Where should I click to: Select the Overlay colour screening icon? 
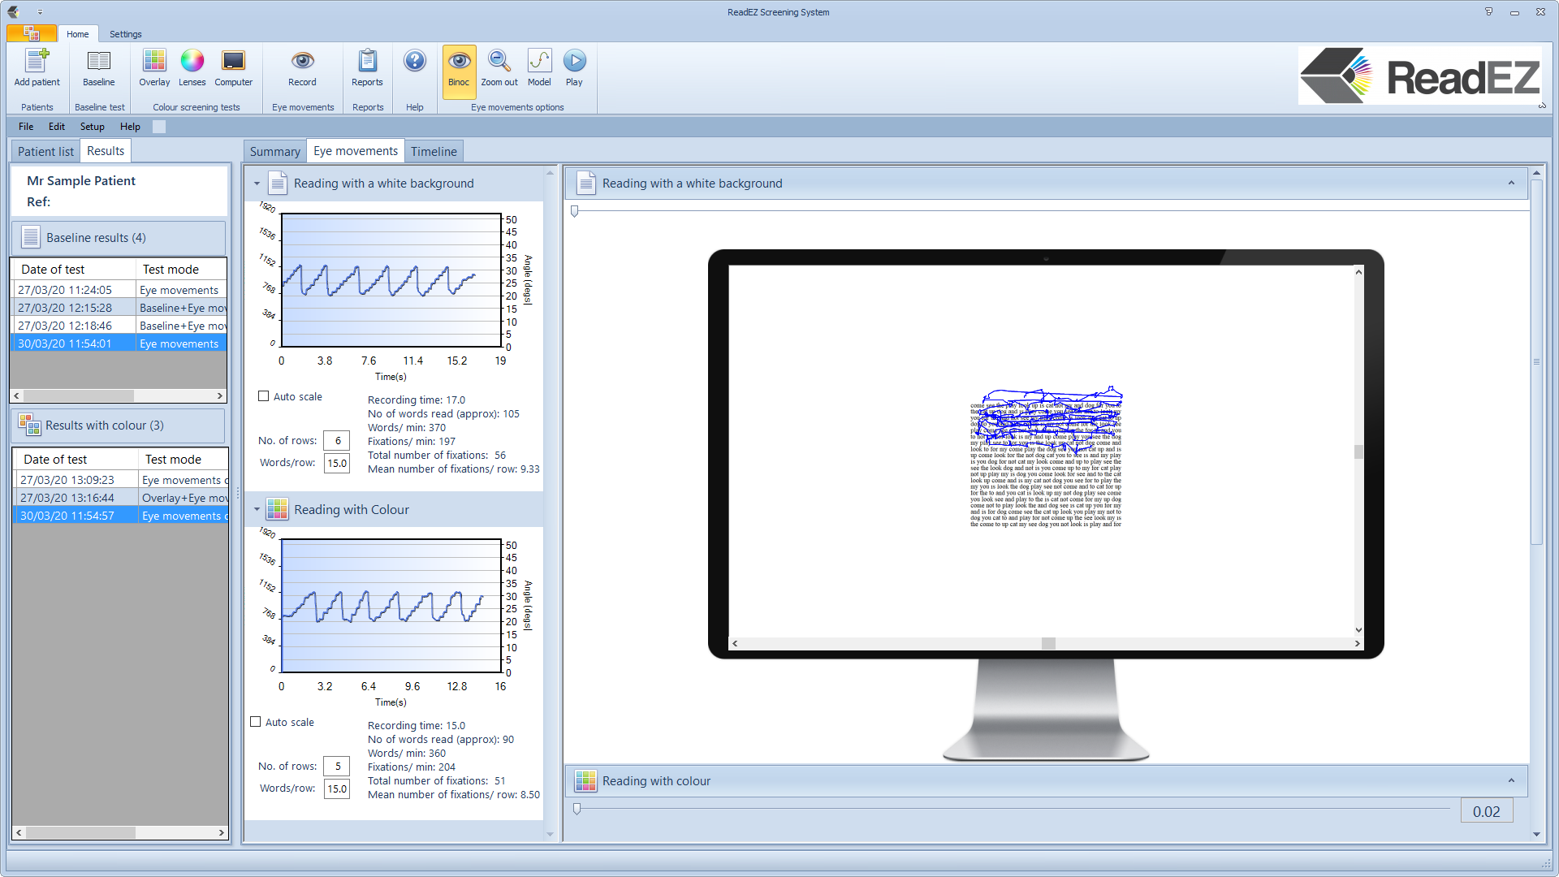click(x=154, y=62)
